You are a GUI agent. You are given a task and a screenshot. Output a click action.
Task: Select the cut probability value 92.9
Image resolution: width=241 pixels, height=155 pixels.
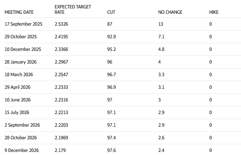point(111,37)
